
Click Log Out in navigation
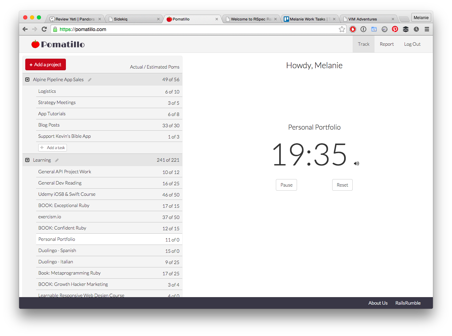(412, 44)
